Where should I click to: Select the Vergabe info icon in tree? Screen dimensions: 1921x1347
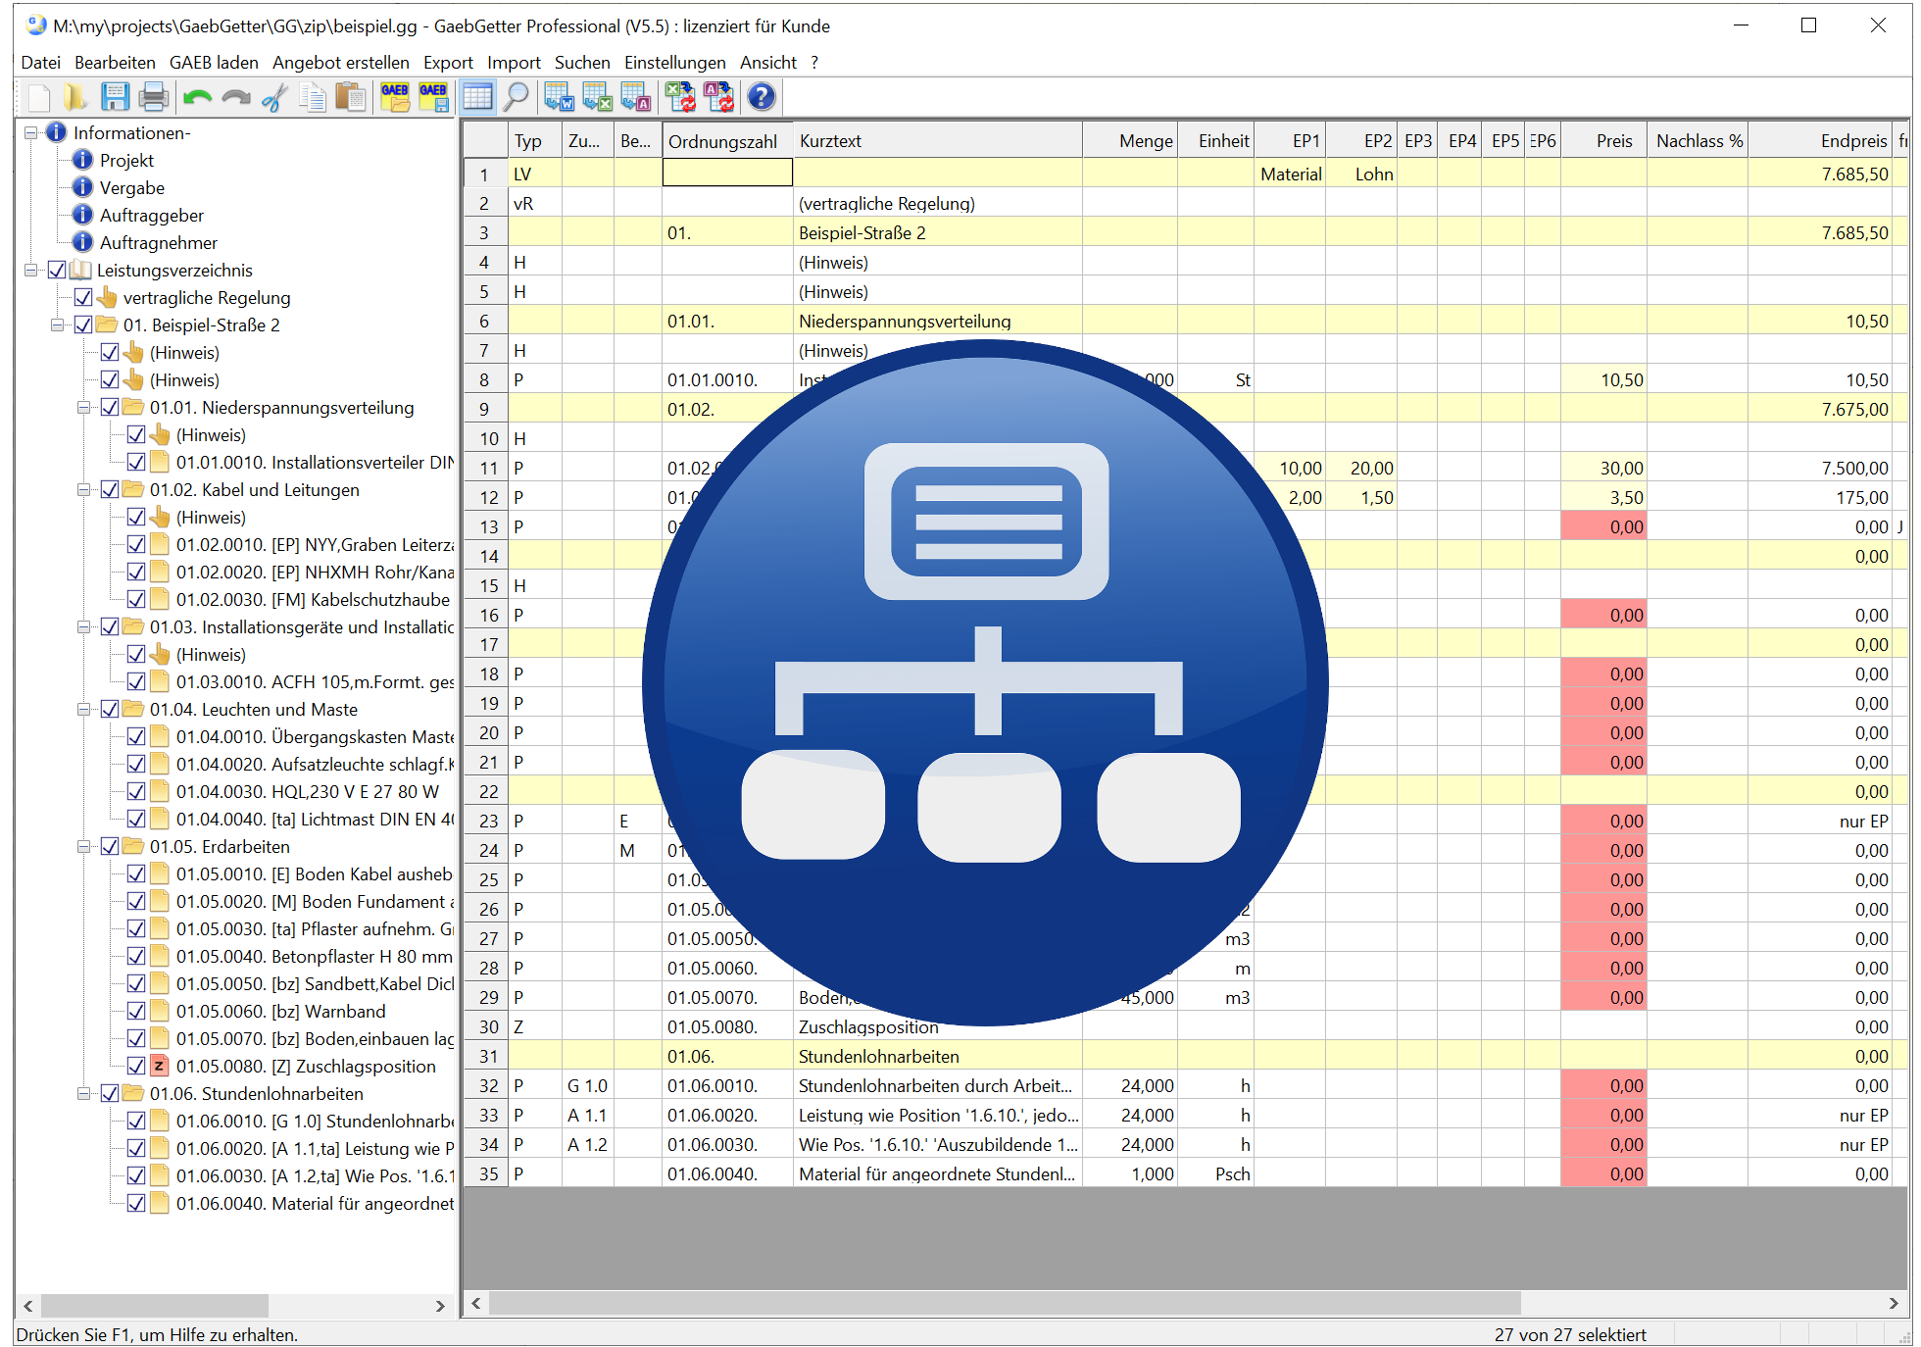83,187
